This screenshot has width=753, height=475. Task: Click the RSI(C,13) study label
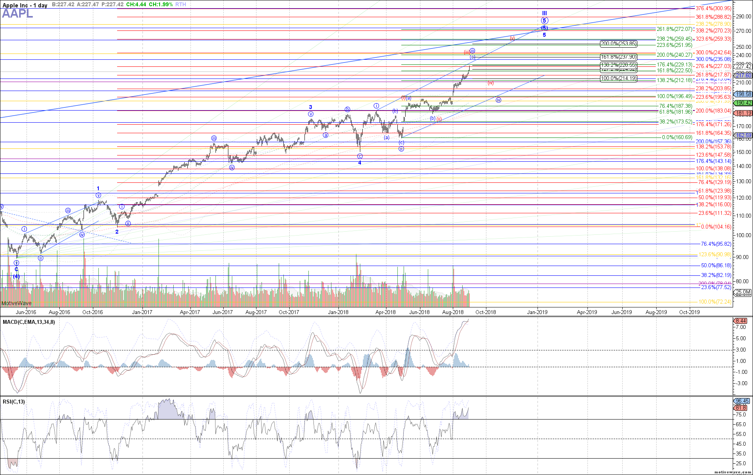[14, 402]
